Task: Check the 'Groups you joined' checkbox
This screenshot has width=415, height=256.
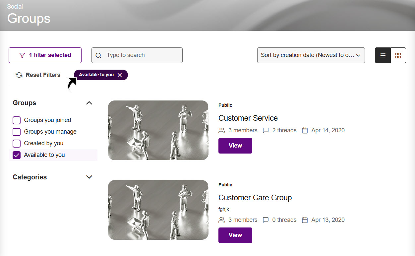Action: click(x=17, y=120)
